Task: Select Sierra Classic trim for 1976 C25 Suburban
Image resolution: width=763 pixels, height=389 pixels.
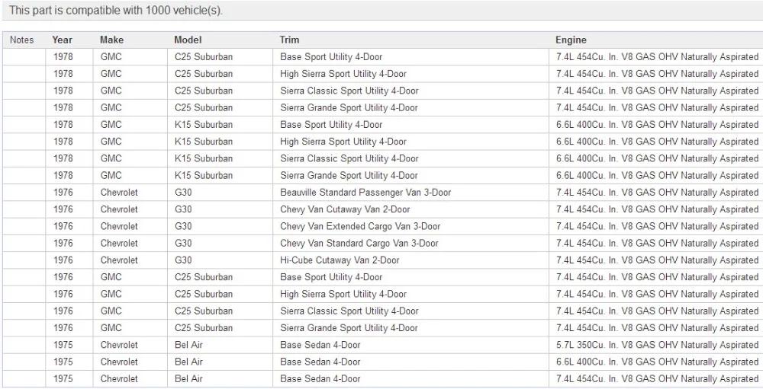Action: (x=410, y=311)
